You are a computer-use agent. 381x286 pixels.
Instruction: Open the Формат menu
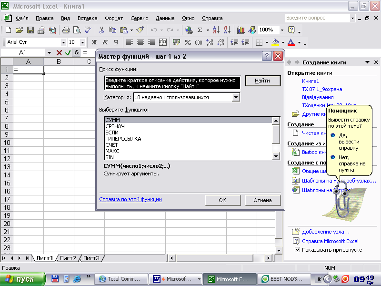(114, 18)
